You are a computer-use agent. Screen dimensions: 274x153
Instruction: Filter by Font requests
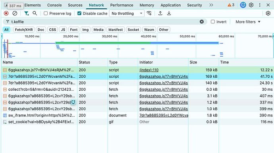(x=73, y=30)
